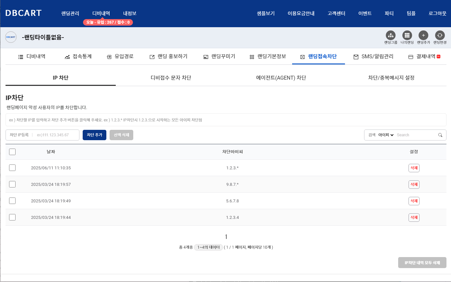Open the 에이전트(AGENT) 차단 tab

coord(281,78)
